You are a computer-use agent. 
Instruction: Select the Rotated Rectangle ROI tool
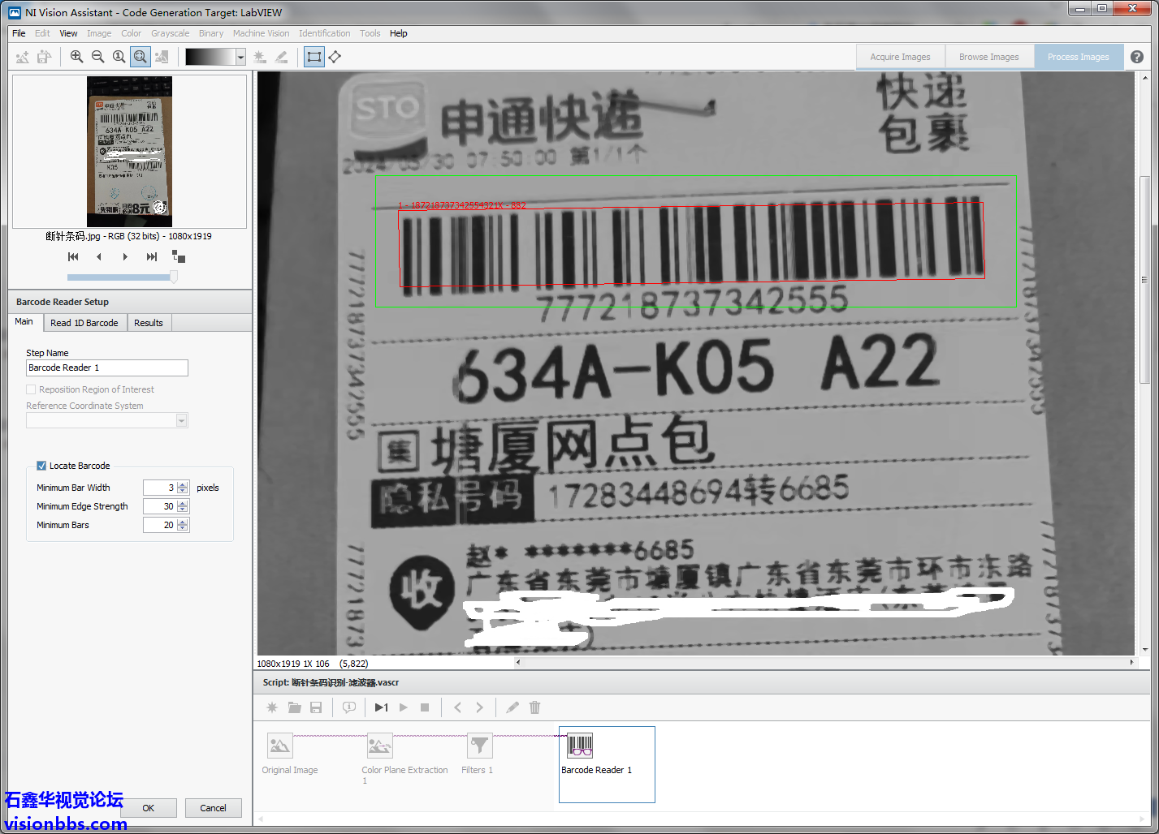335,57
